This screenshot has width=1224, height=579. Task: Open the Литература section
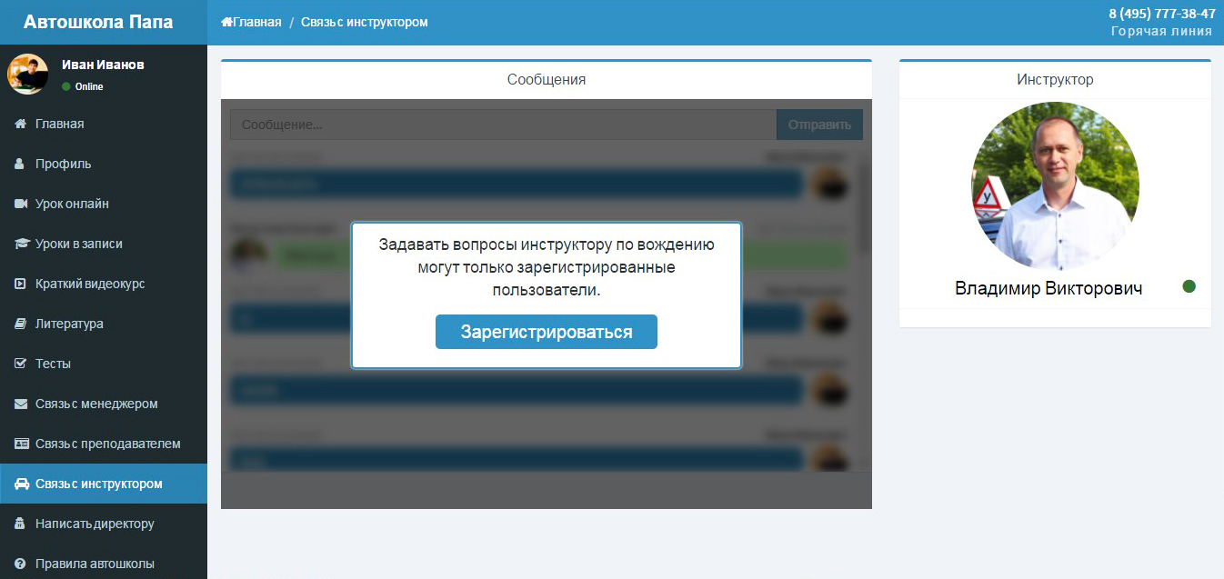(104, 324)
